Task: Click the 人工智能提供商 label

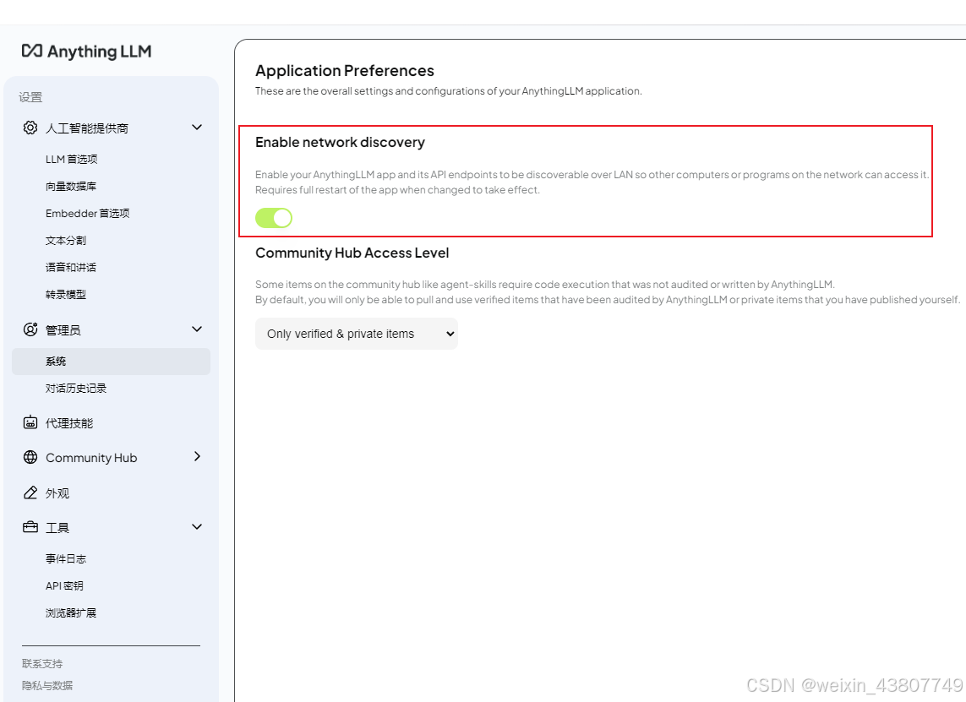Action: coord(87,128)
